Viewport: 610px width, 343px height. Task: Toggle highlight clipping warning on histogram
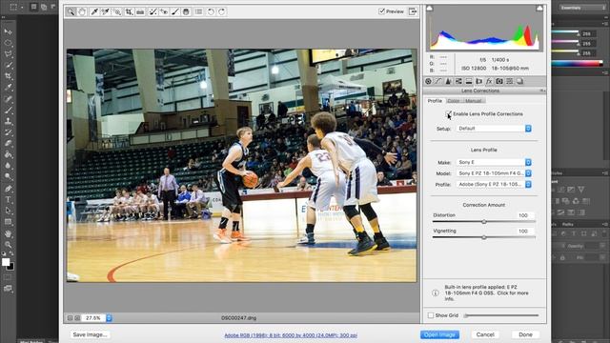tap(539, 8)
